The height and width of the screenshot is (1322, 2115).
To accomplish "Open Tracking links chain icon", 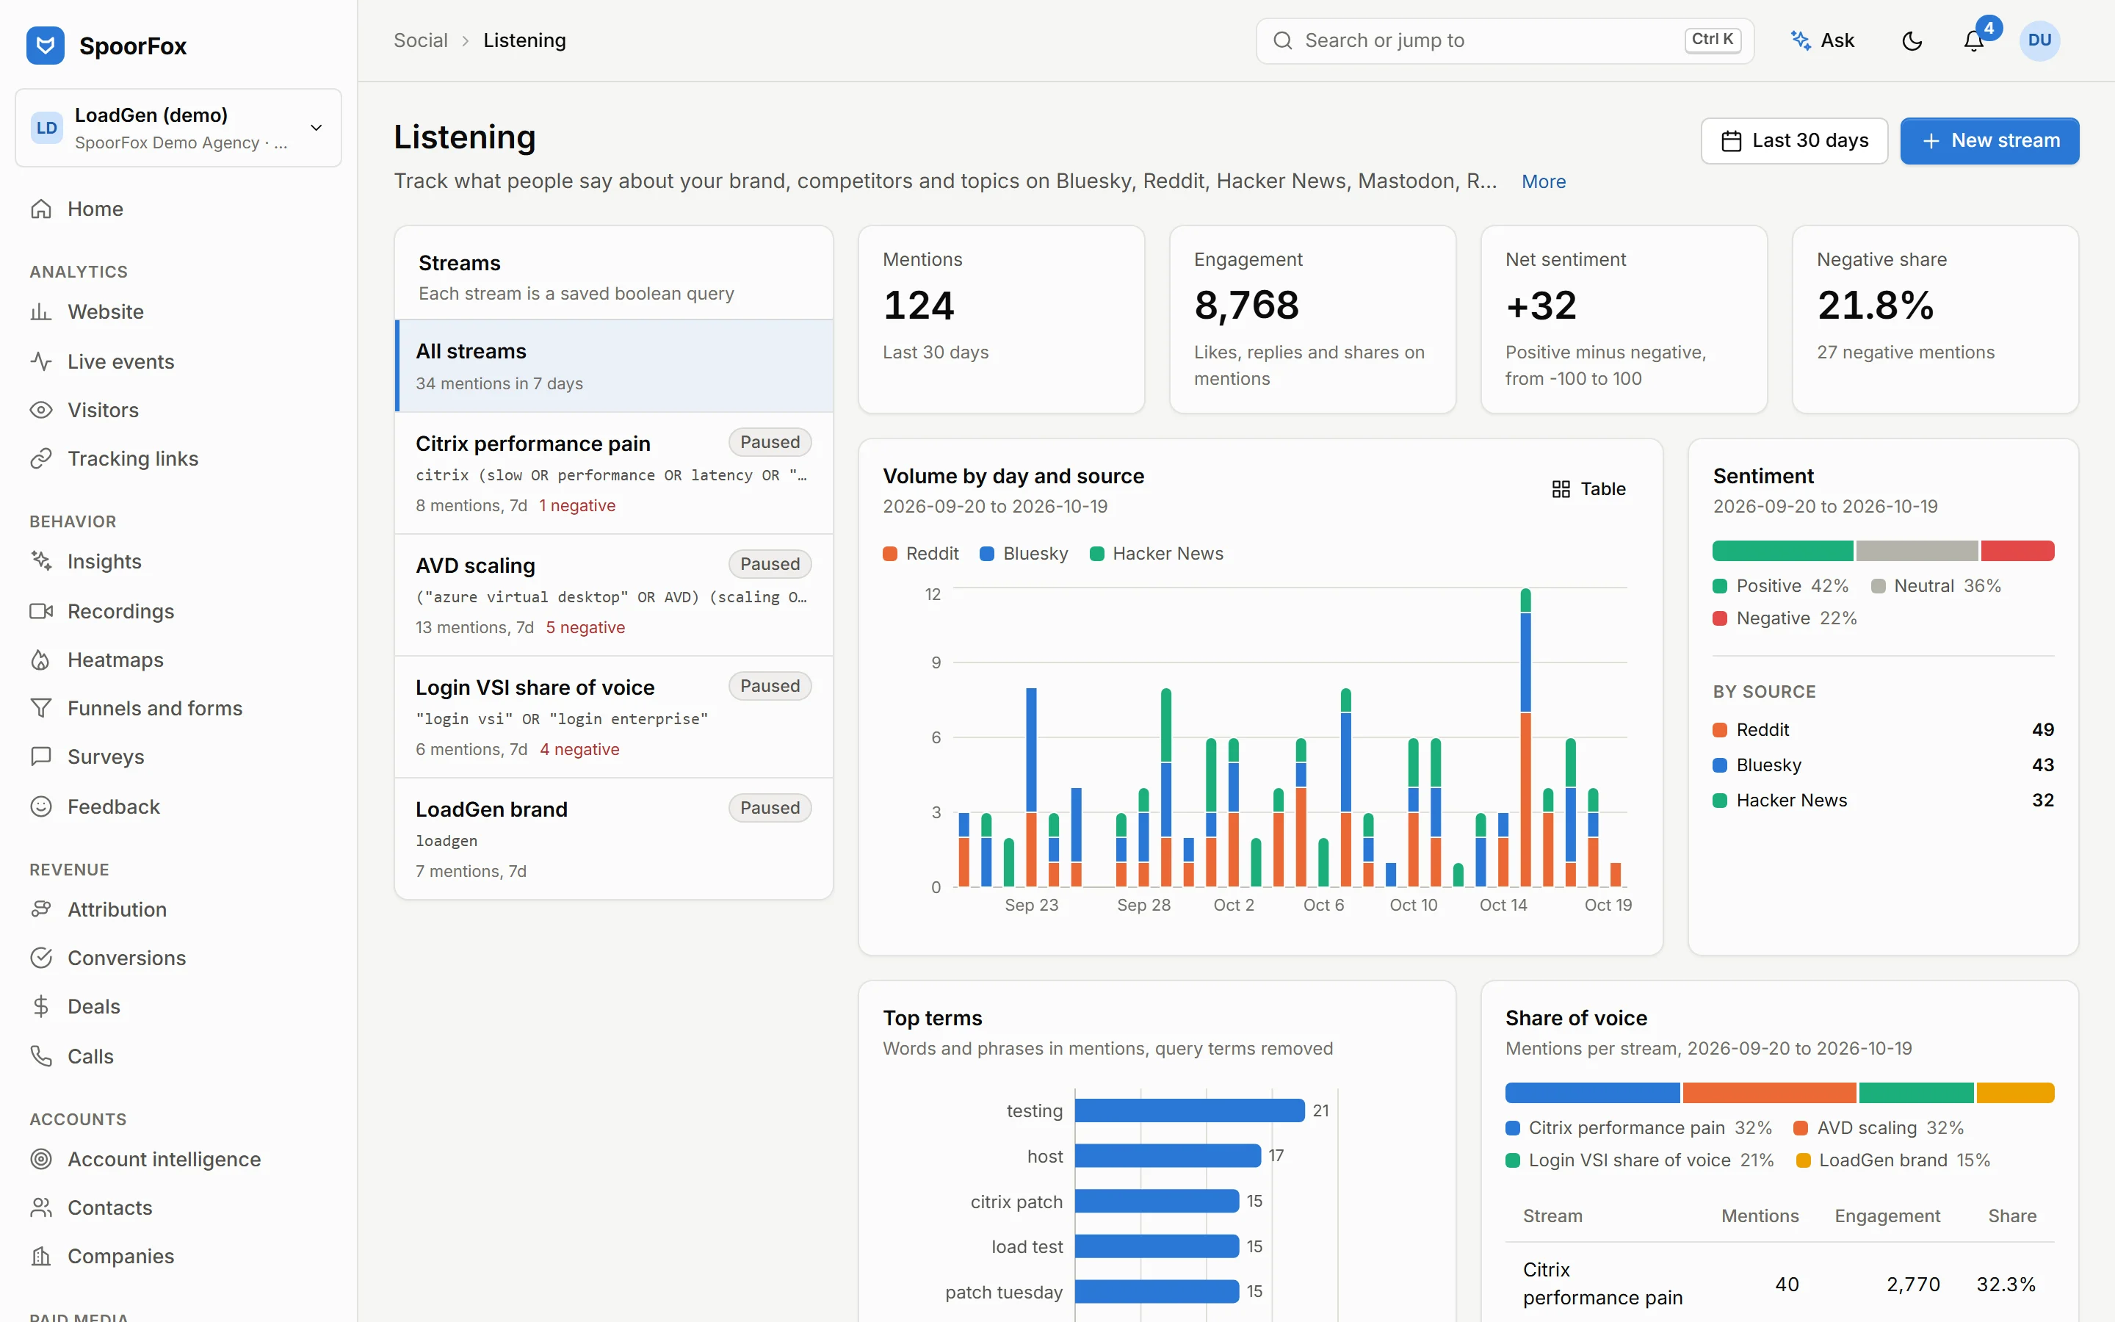I will 41,459.
